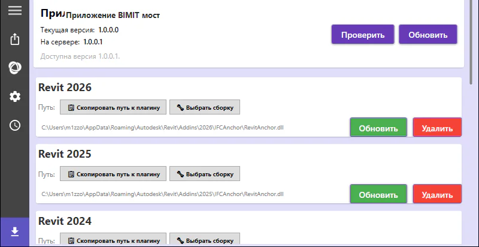Update the Revit 2026 plugin
The image size is (479, 247).
[x=378, y=128]
